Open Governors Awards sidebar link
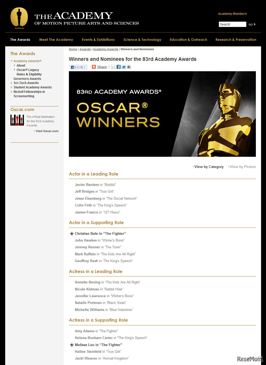 click(27, 79)
